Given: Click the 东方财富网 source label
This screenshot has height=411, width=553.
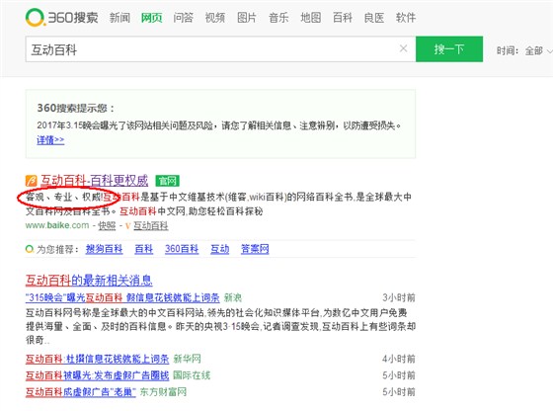Looking at the screenshot, I should coord(163,392).
